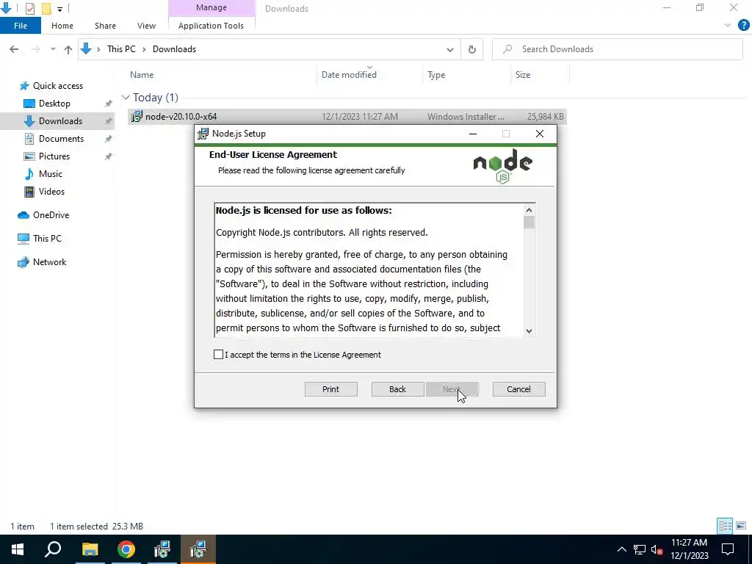Click New folder icon in quick access toolbar
The image size is (752, 564).
[x=46, y=8]
